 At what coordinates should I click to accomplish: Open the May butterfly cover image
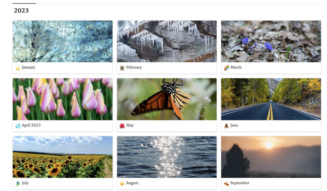(167, 99)
